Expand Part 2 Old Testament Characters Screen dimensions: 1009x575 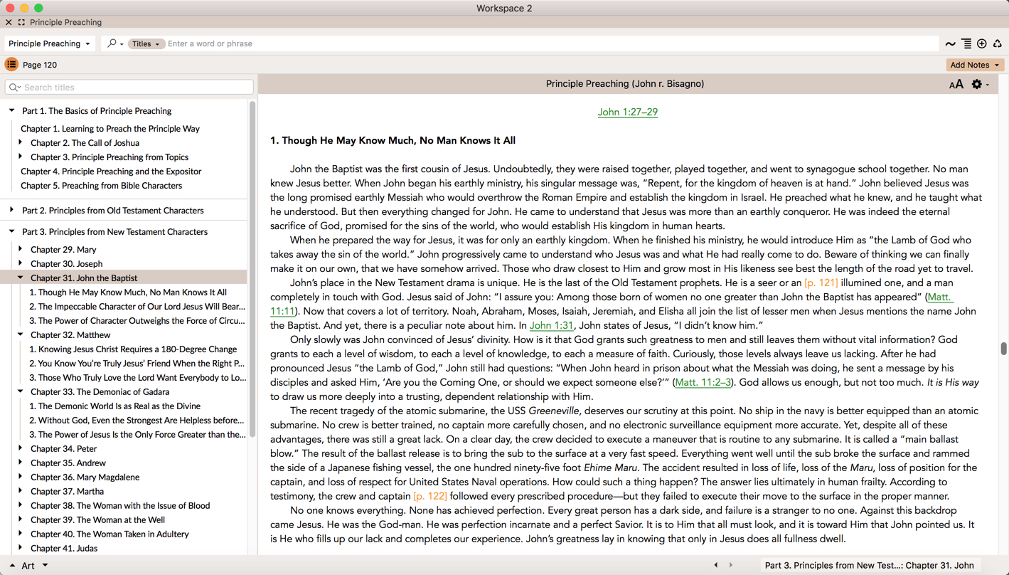tap(12, 210)
